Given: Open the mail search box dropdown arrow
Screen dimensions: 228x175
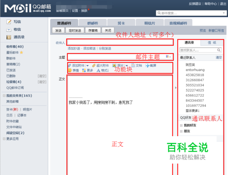Looking at the screenshot, I should click(x=224, y=13).
